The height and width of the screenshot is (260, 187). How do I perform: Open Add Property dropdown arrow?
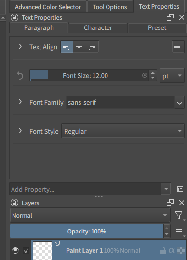[x=166, y=189]
